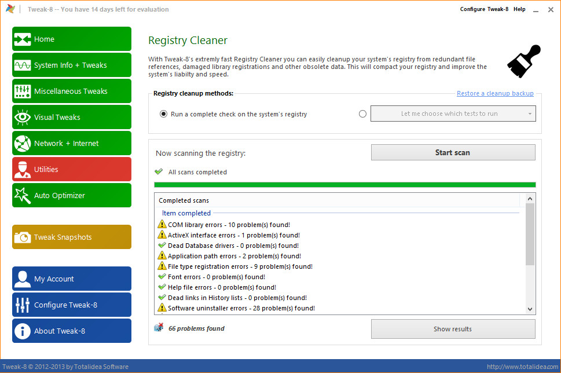This screenshot has width=561, height=373.
Task: Click warning icon for COM library errors
Action: (x=162, y=225)
